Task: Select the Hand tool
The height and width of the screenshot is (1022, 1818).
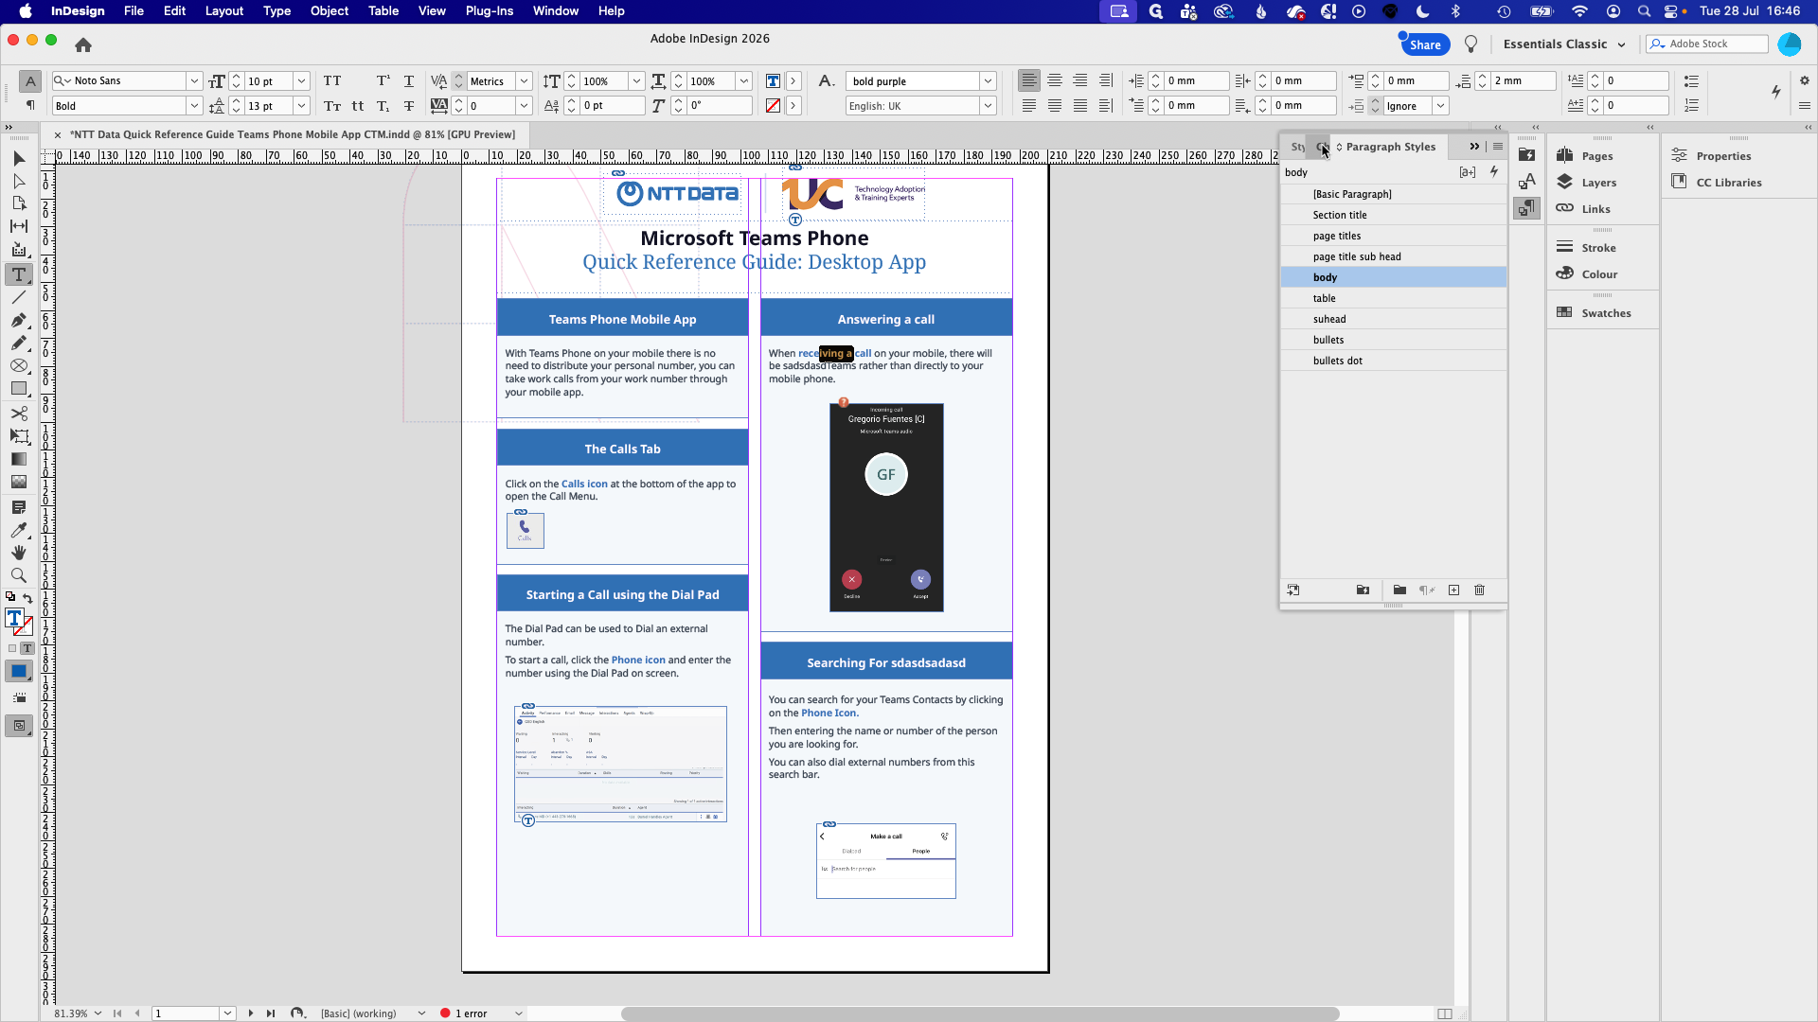Action: [x=19, y=553]
